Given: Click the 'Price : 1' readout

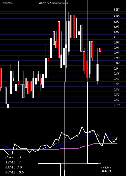Looking at the screenshot, I should click(x=13, y=157).
